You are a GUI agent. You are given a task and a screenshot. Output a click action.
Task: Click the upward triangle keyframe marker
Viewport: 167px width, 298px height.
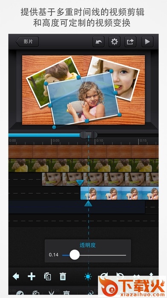point(88,203)
